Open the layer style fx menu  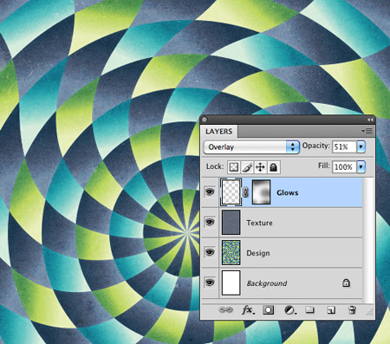[248, 310]
